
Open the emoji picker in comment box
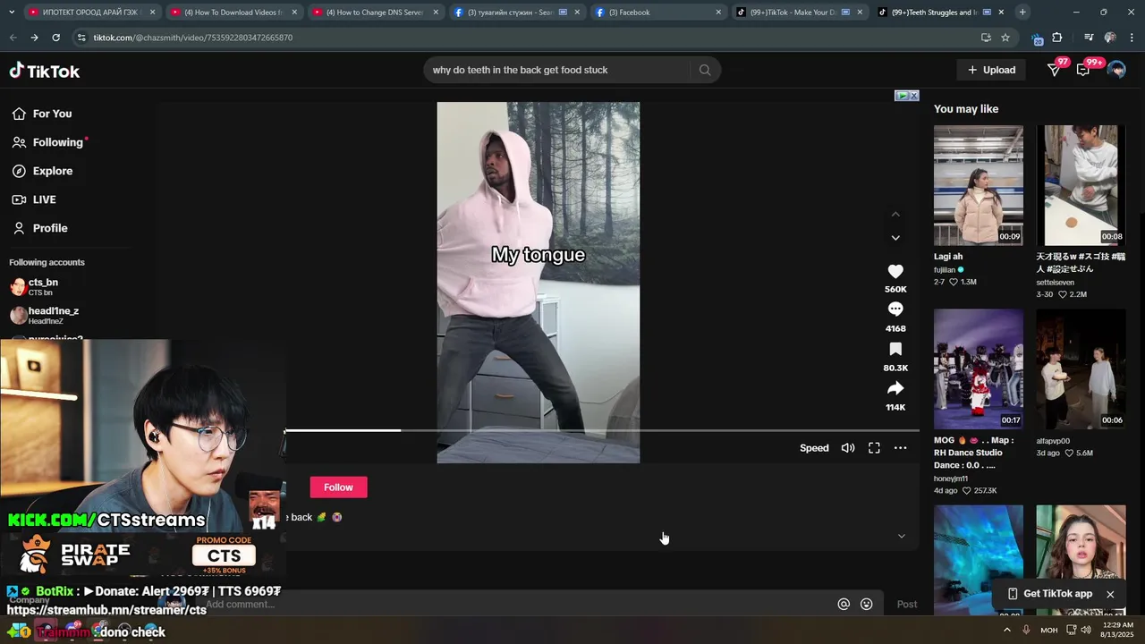click(866, 604)
